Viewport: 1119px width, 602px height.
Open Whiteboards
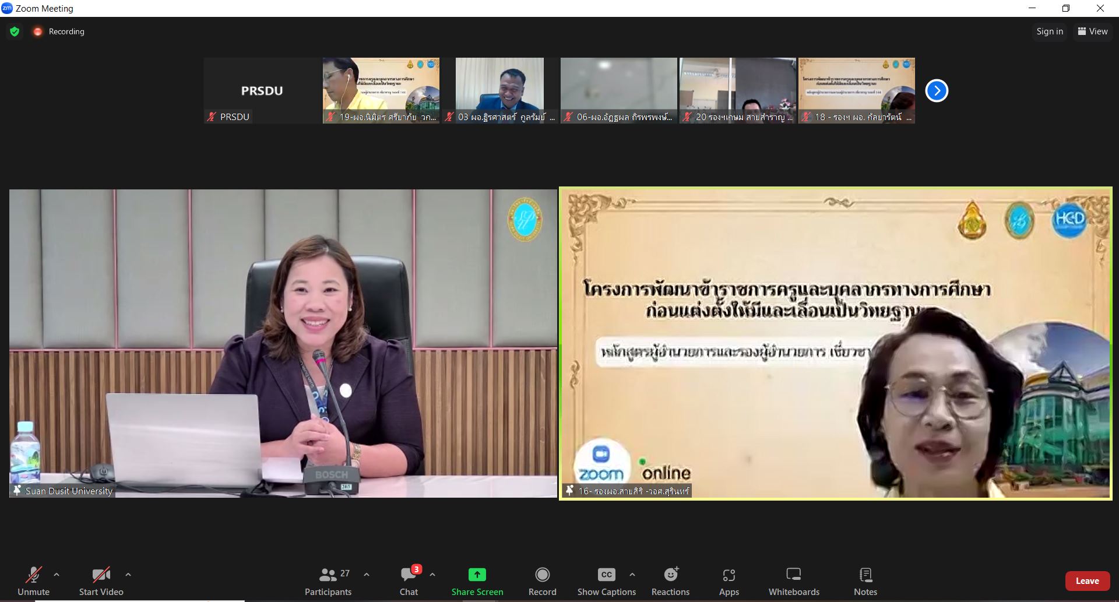coord(793,582)
